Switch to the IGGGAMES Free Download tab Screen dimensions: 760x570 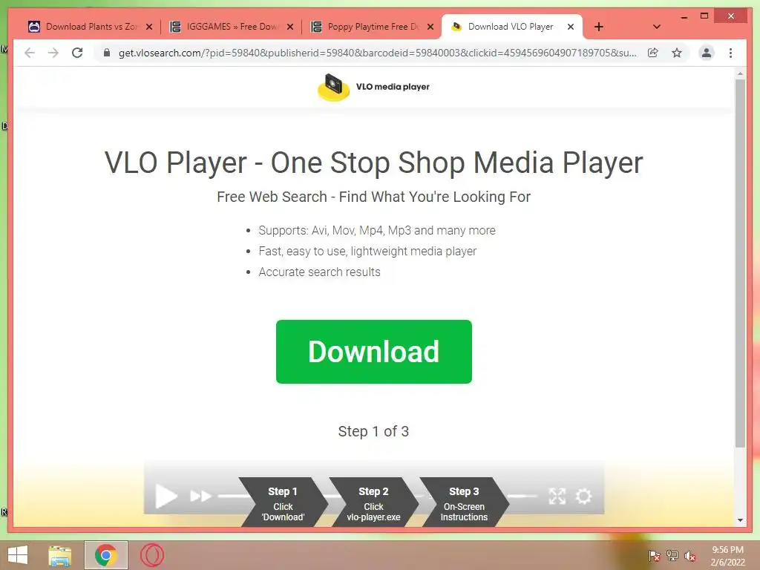tap(232, 27)
